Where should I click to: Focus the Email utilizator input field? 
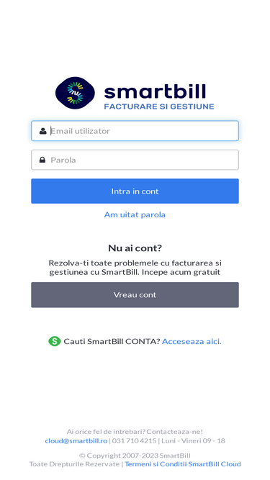pos(135,131)
